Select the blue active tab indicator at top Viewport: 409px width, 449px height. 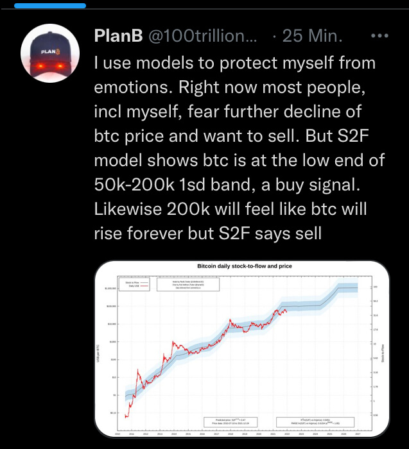[49, 5]
